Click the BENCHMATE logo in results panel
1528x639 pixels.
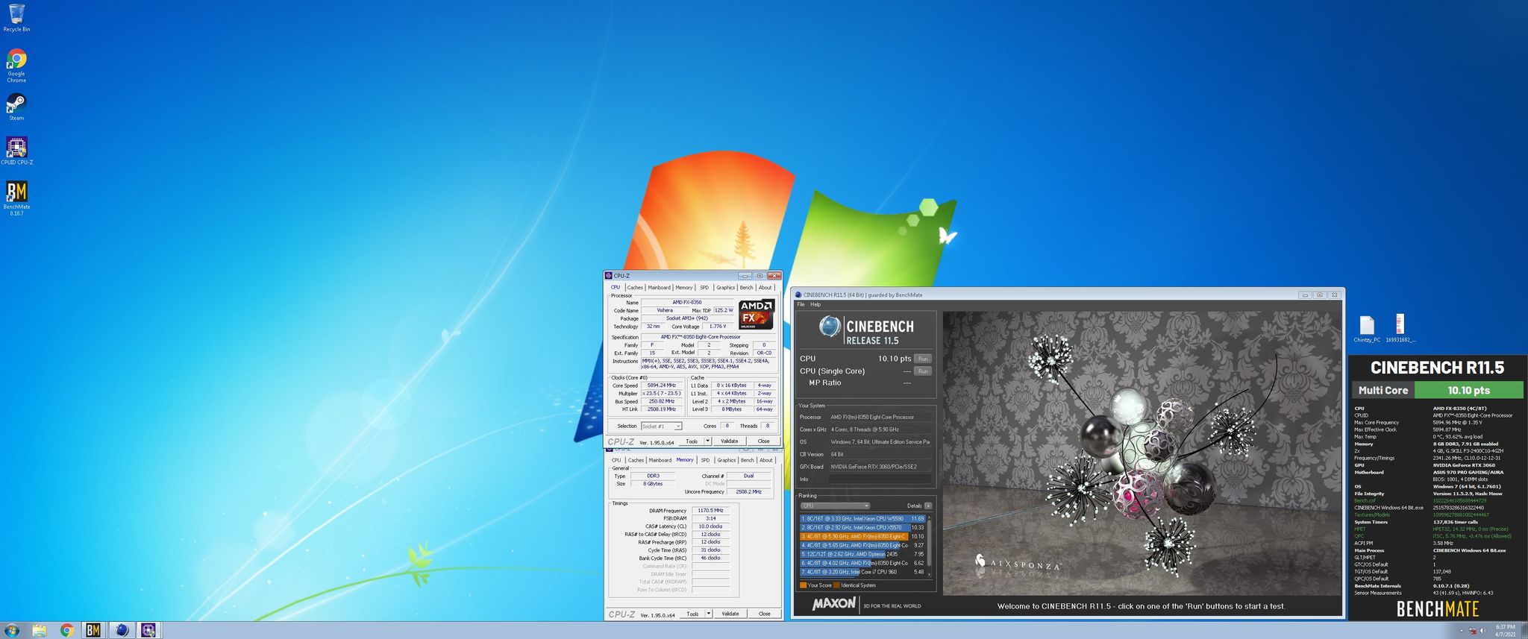[1437, 609]
